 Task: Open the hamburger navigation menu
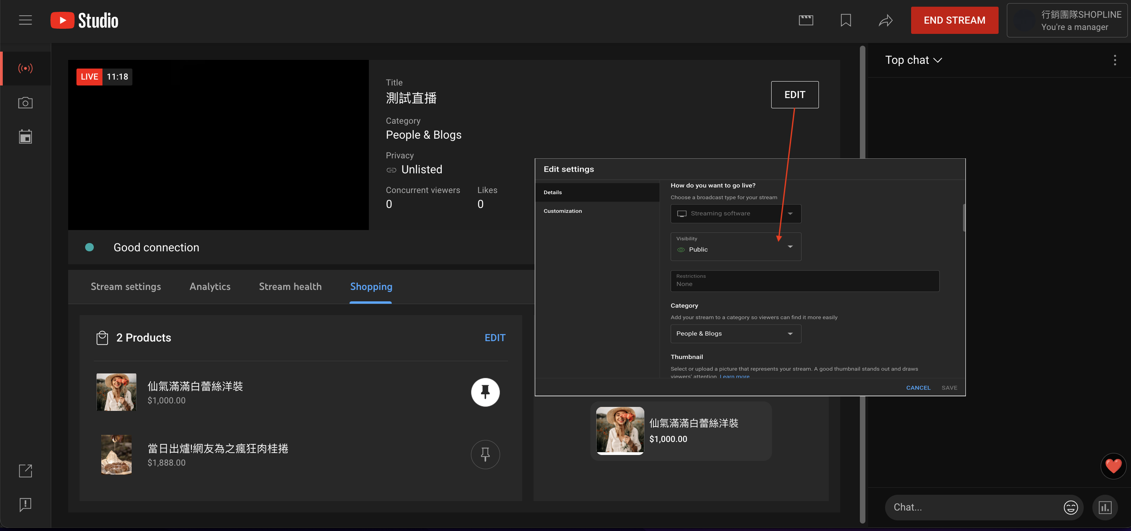[x=26, y=20]
